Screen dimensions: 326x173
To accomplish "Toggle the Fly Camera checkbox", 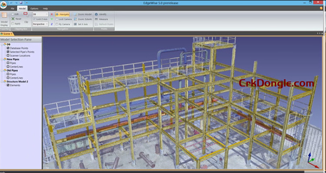I will click(57, 24).
